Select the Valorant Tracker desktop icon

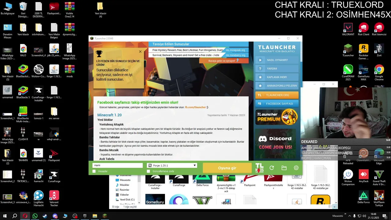tap(54, 199)
